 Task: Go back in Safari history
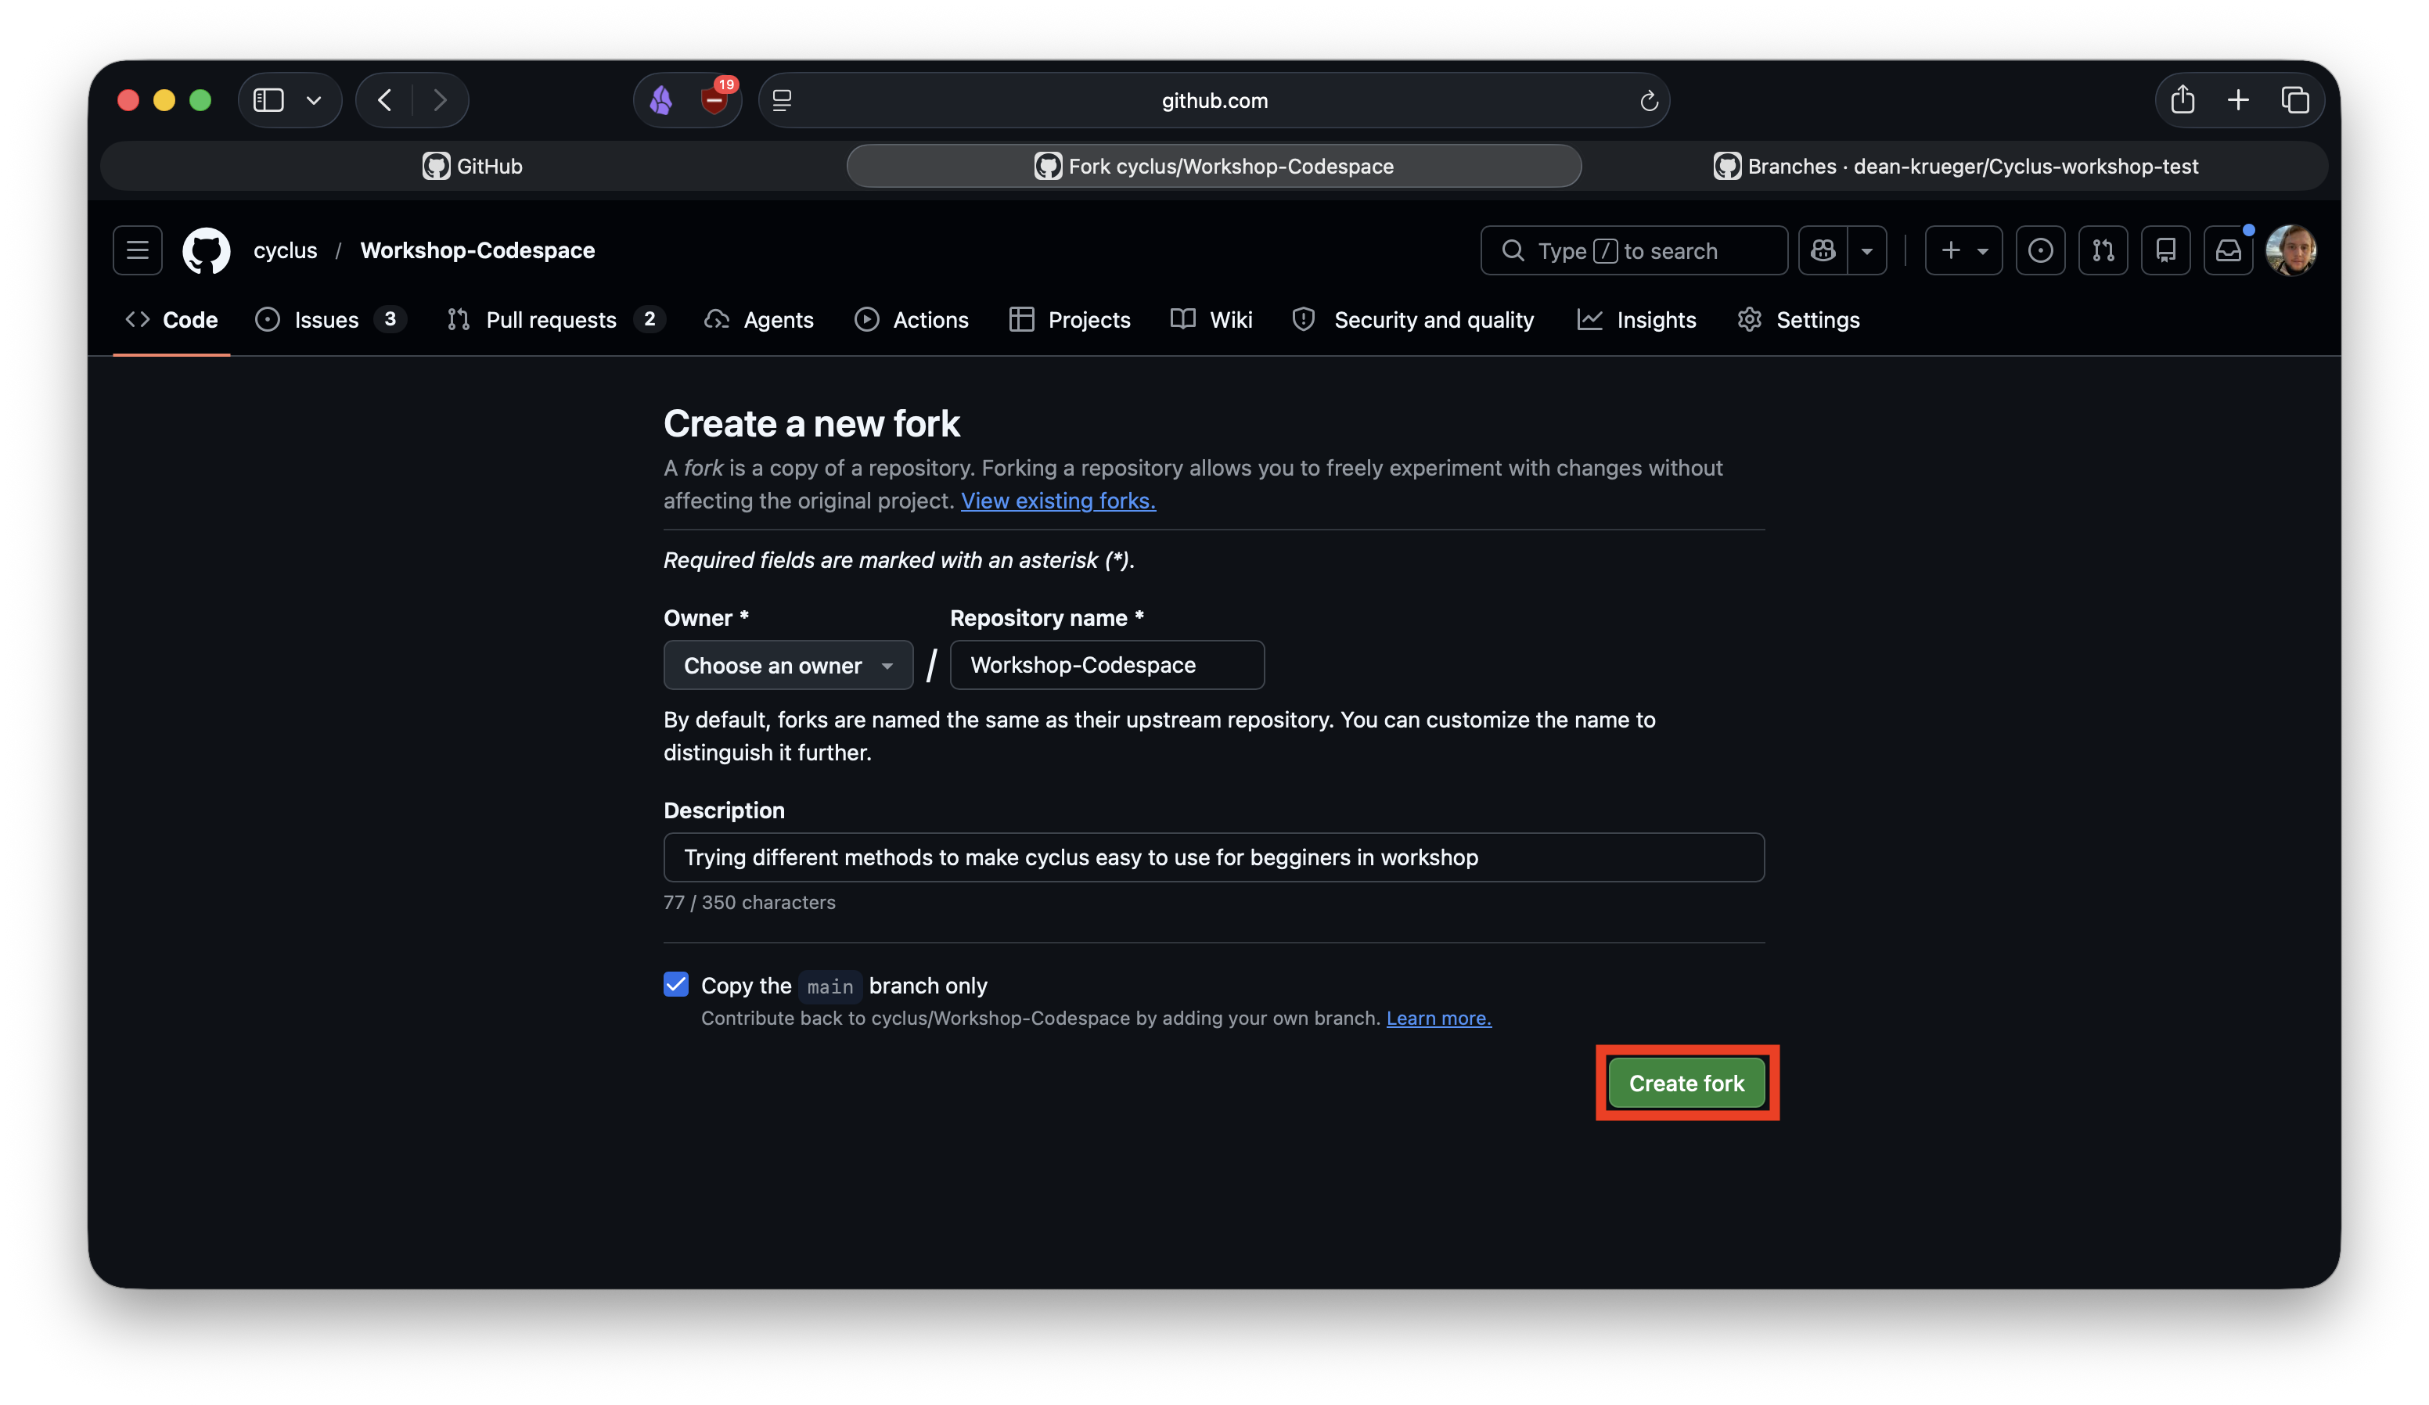(x=384, y=100)
